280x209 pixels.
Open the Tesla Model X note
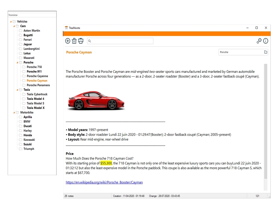pos(36,108)
